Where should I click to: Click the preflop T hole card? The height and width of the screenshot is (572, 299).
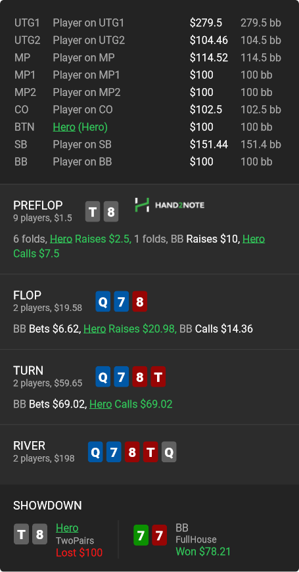tap(93, 212)
